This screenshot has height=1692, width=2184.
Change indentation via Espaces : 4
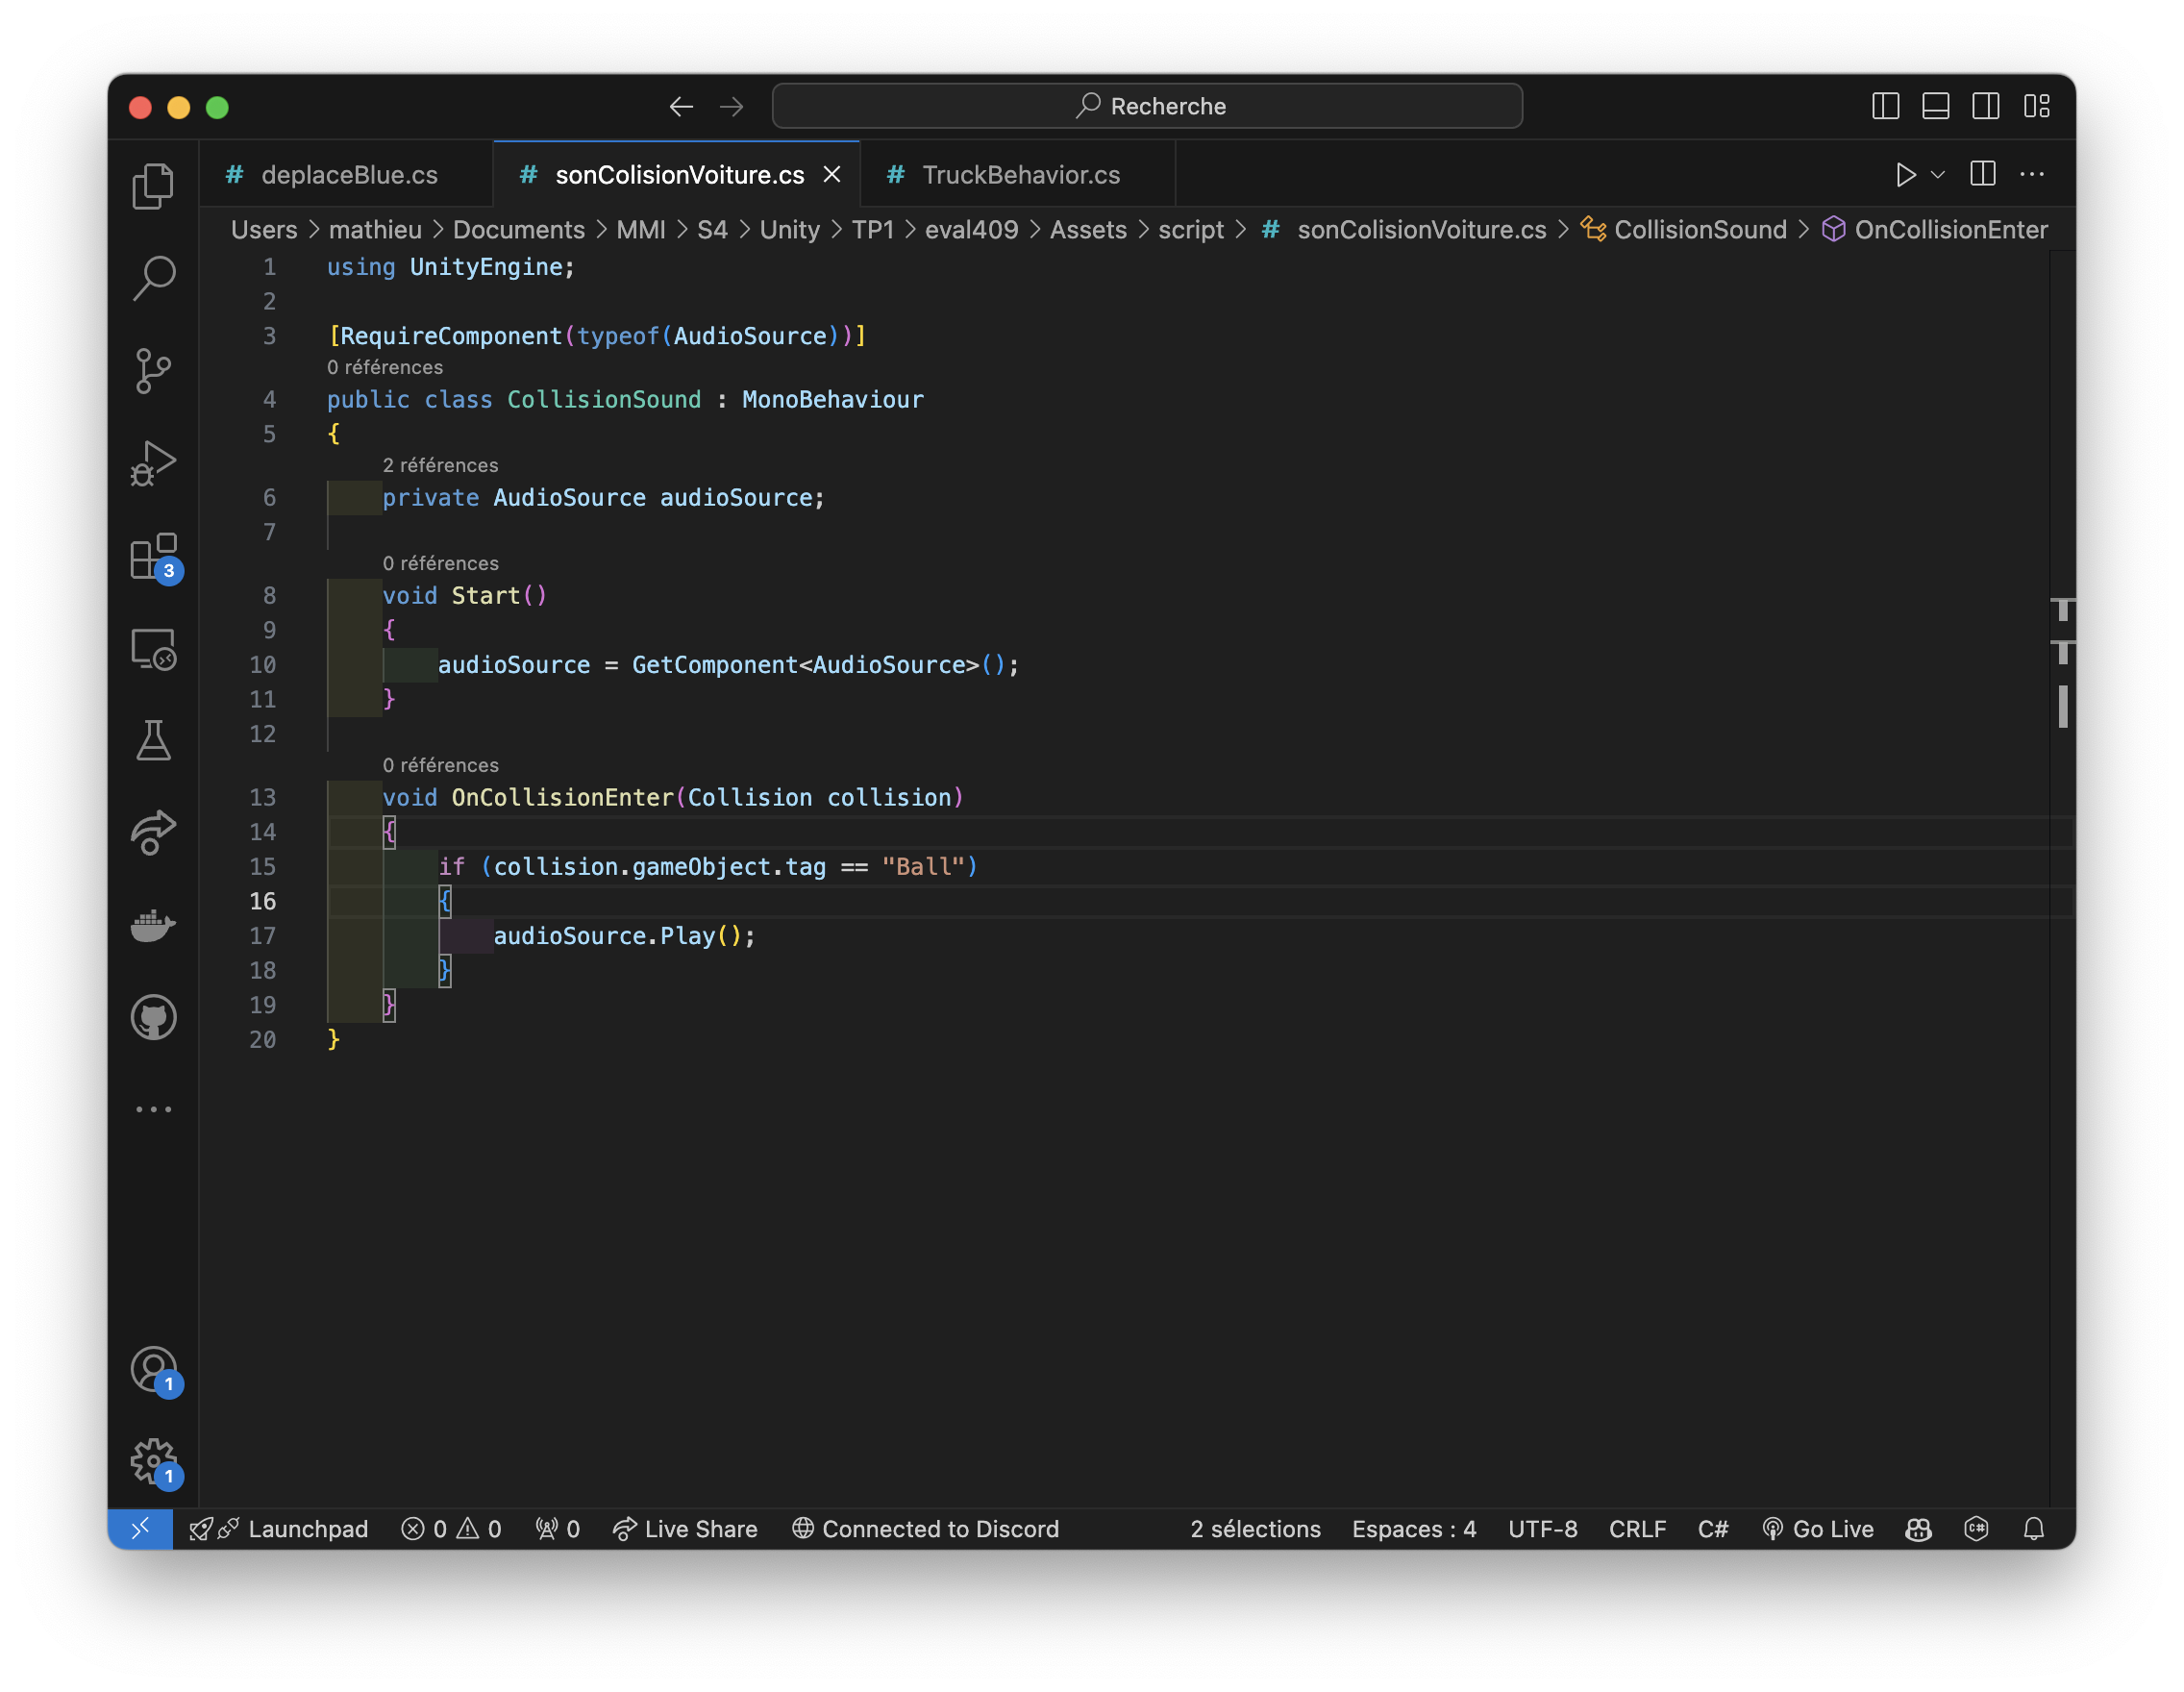pos(1414,1529)
